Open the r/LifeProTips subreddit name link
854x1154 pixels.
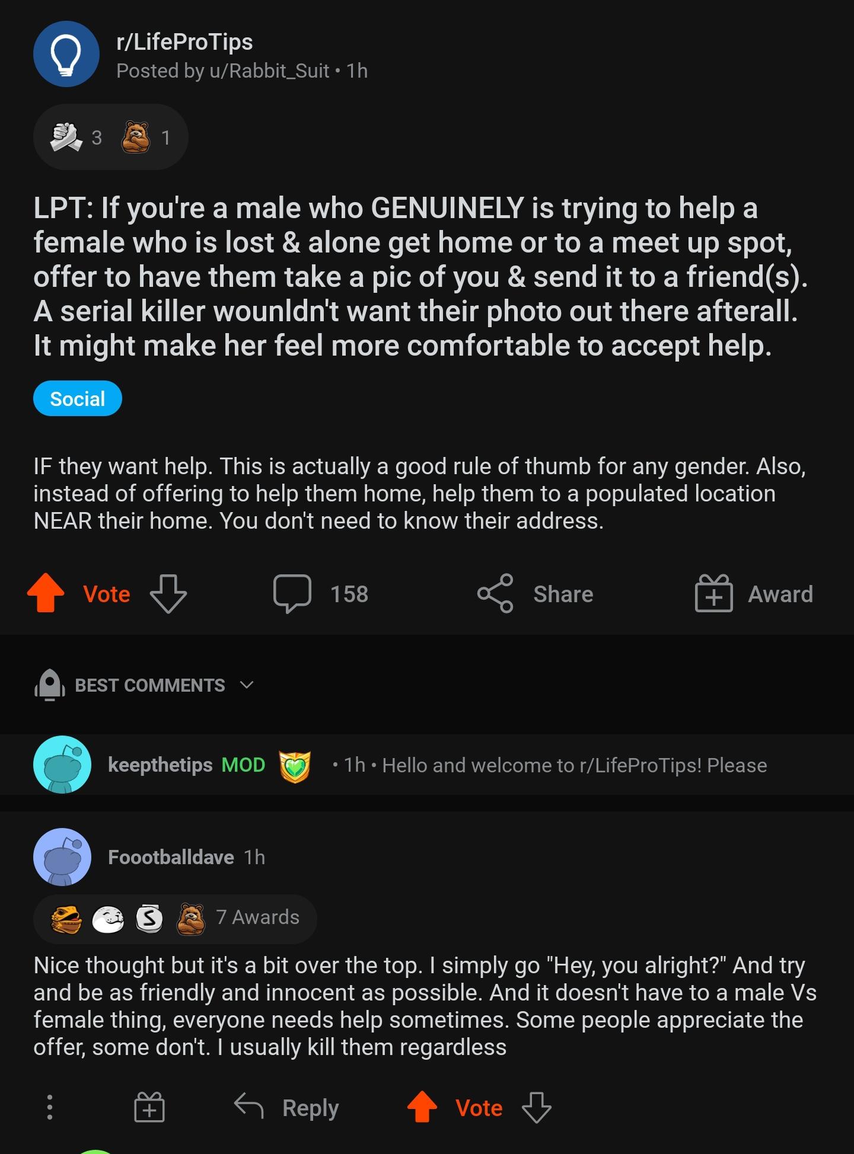pyautogui.click(x=184, y=42)
